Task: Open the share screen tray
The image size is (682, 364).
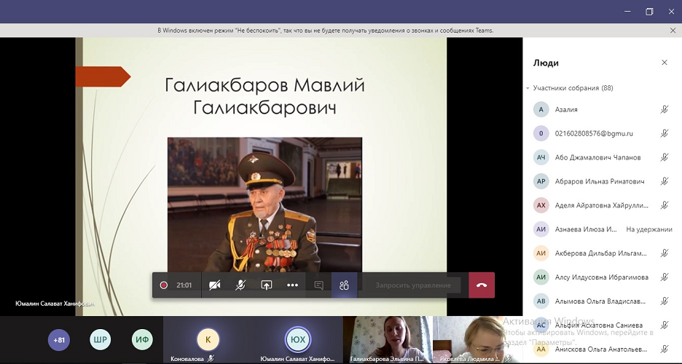Action: [x=266, y=285]
